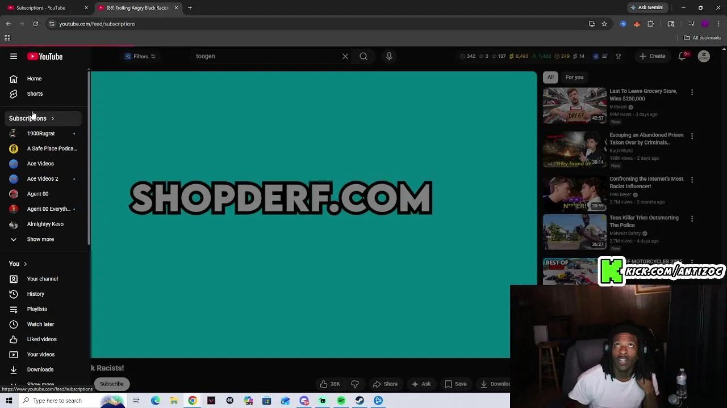Reload the page
727x408 pixels.
pyautogui.click(x=35, y=24)
